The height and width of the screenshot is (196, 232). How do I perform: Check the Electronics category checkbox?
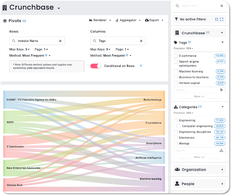pos(176,137)
